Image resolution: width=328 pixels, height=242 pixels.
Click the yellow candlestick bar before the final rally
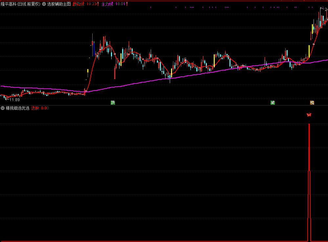[309, 51]
